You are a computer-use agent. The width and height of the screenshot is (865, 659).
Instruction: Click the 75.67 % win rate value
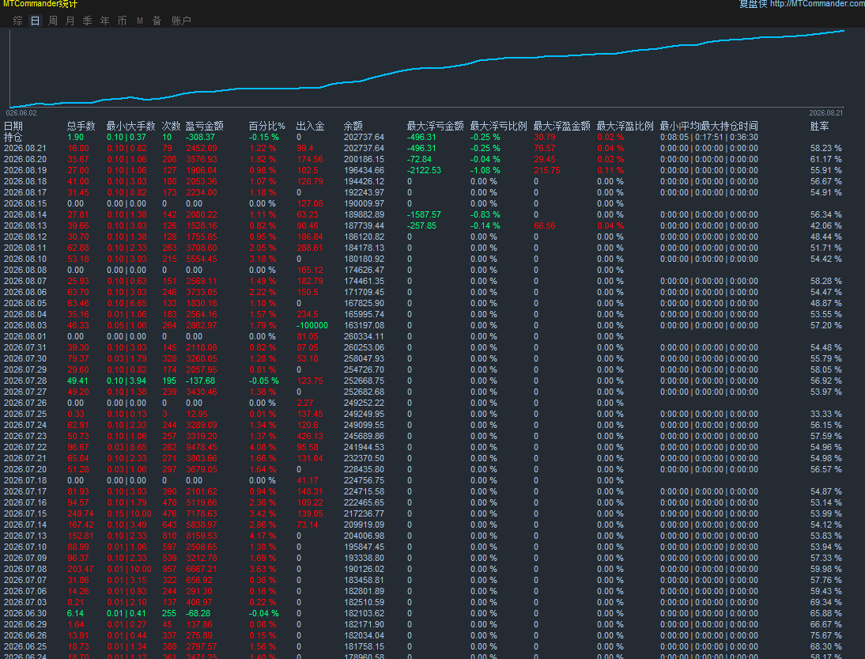click(x=825, y=635)
